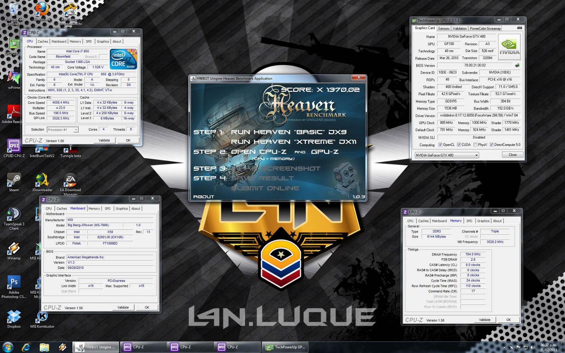
Task: Open Windows Explorer from the taskbar
Action: 44,347
